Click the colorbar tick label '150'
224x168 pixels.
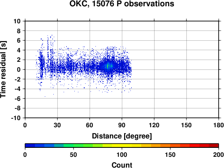(x=170, y=155)
